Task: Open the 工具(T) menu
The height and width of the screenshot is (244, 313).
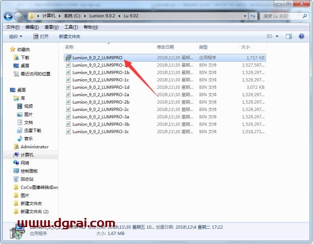Action: (71, 27)
